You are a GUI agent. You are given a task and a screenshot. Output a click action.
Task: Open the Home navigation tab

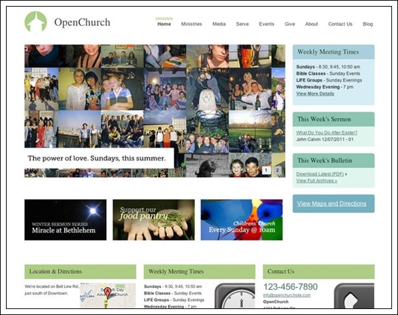coord(164,24)
